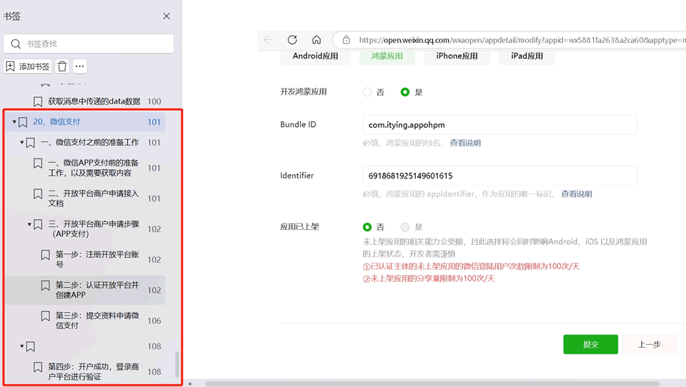Click the site security lock icon
686x387 pixels.
(x=346, y=41)
